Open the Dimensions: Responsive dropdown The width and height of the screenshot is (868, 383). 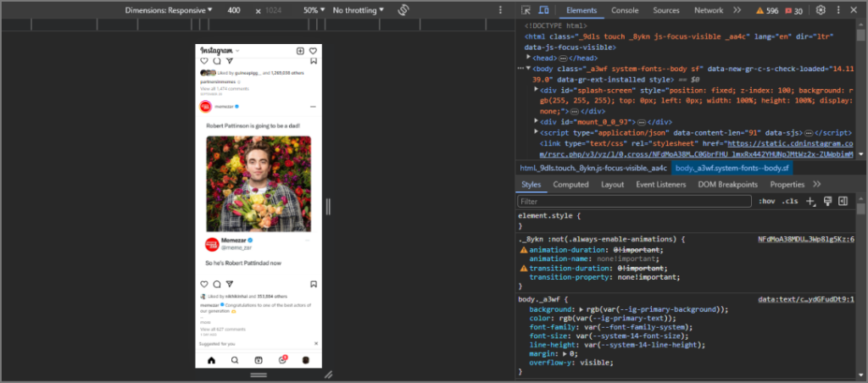tap(169, 10)
